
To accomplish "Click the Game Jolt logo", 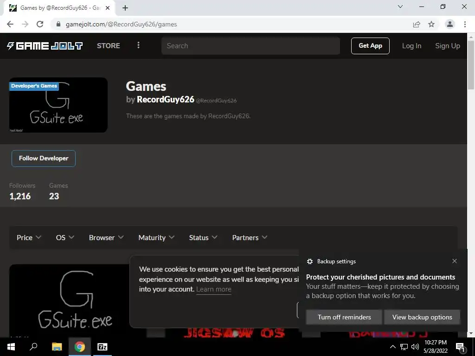I will tap(45, 46).
